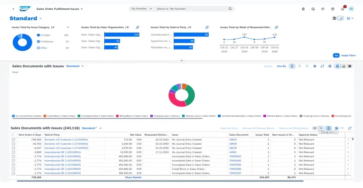This screenshot has width=363, height=188.
Task: Open sales document 70002602 link
Action: [235, 157]
